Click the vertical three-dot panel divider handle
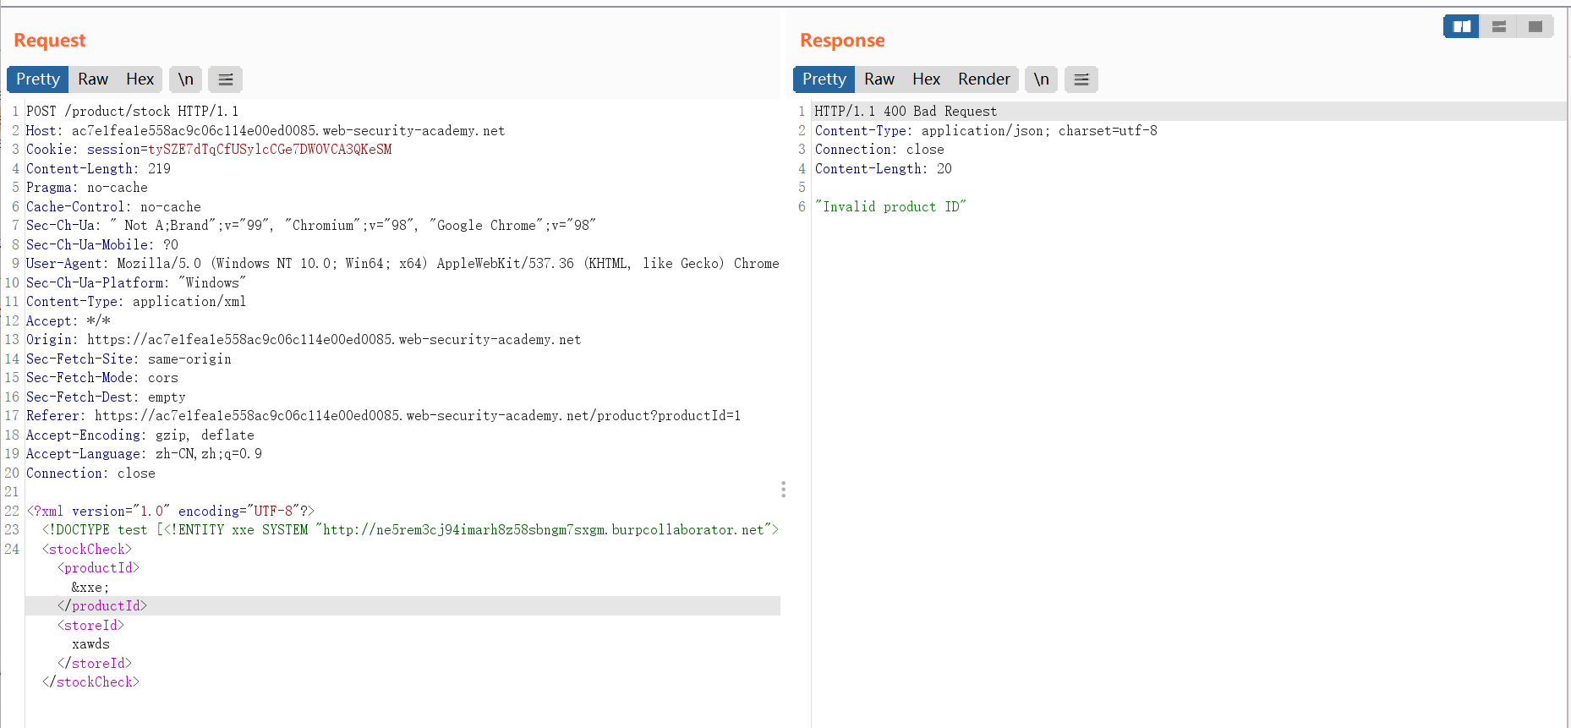Viewport: 1571px width, 728px height. [x=783, y=490]
